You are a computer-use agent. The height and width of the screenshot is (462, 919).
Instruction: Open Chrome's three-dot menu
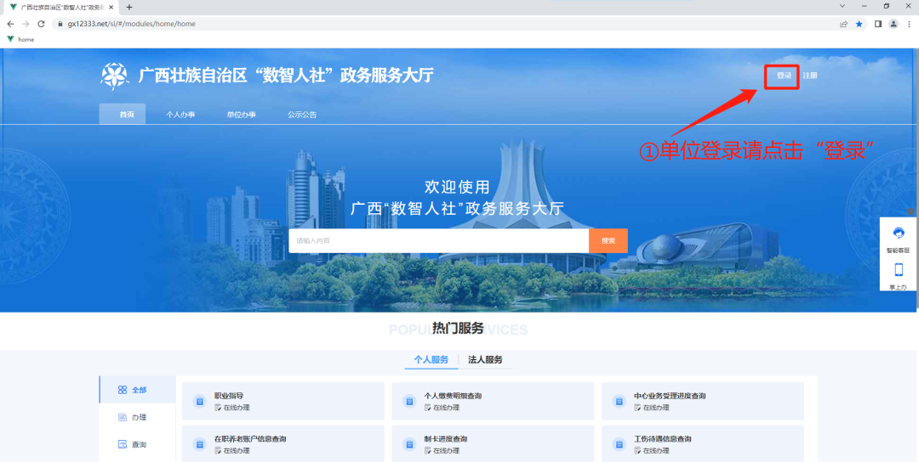910,24
